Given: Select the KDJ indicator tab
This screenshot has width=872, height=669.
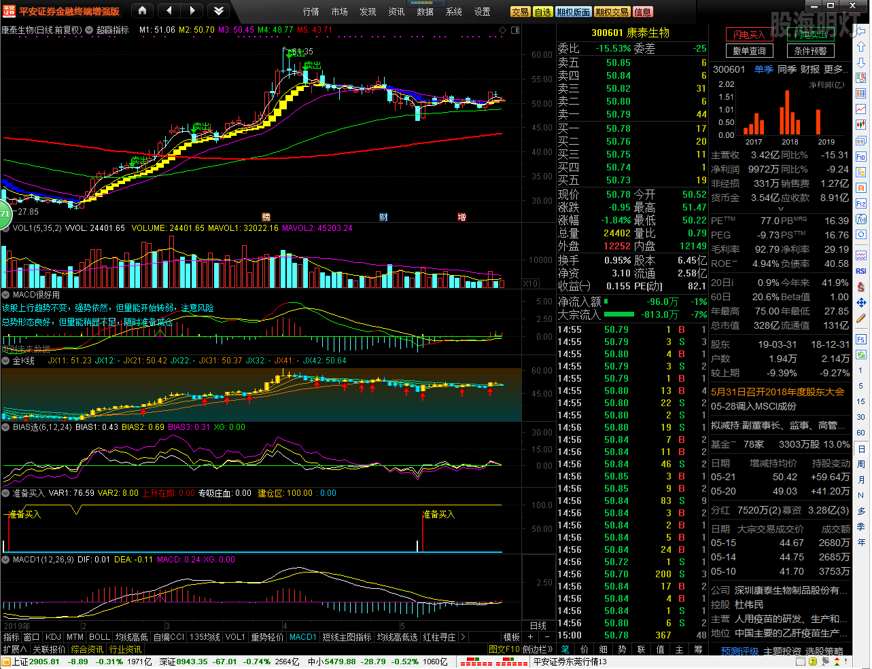Looking at the screenshot, I should pyautogui.click(x=53, y=637).
